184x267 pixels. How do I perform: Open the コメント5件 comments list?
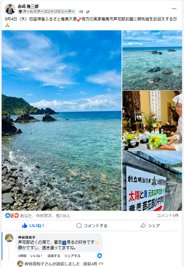click(168, 215)
